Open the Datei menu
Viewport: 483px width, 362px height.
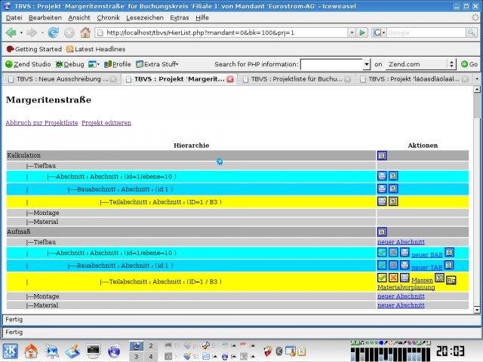[x=14, y=18]
